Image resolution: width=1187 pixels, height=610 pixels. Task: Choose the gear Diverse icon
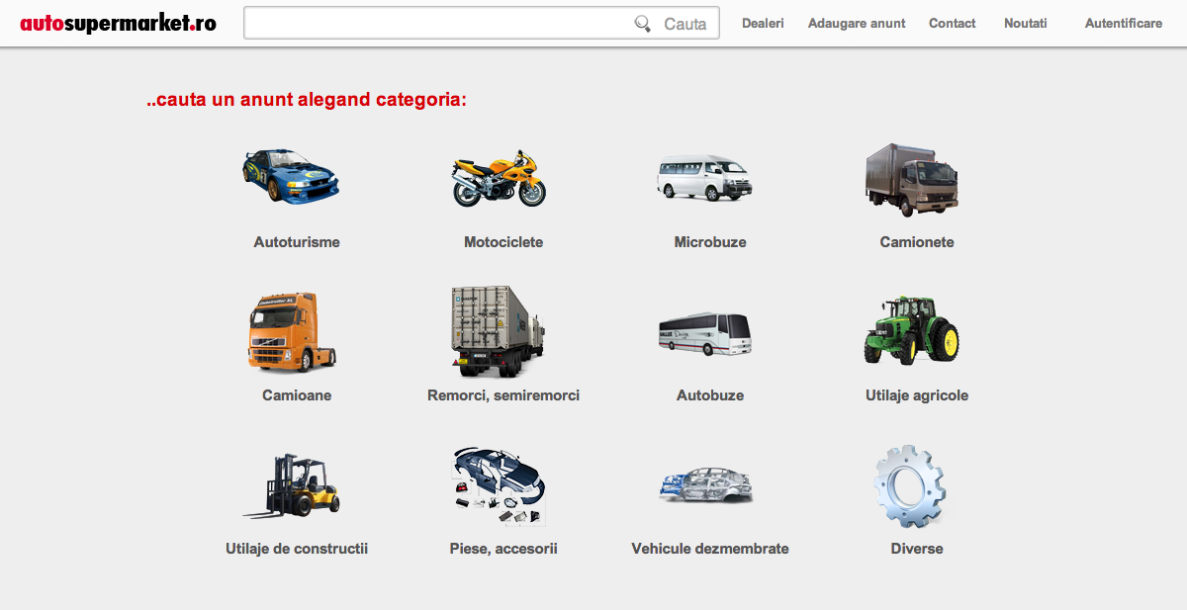[x=910, y=486]
